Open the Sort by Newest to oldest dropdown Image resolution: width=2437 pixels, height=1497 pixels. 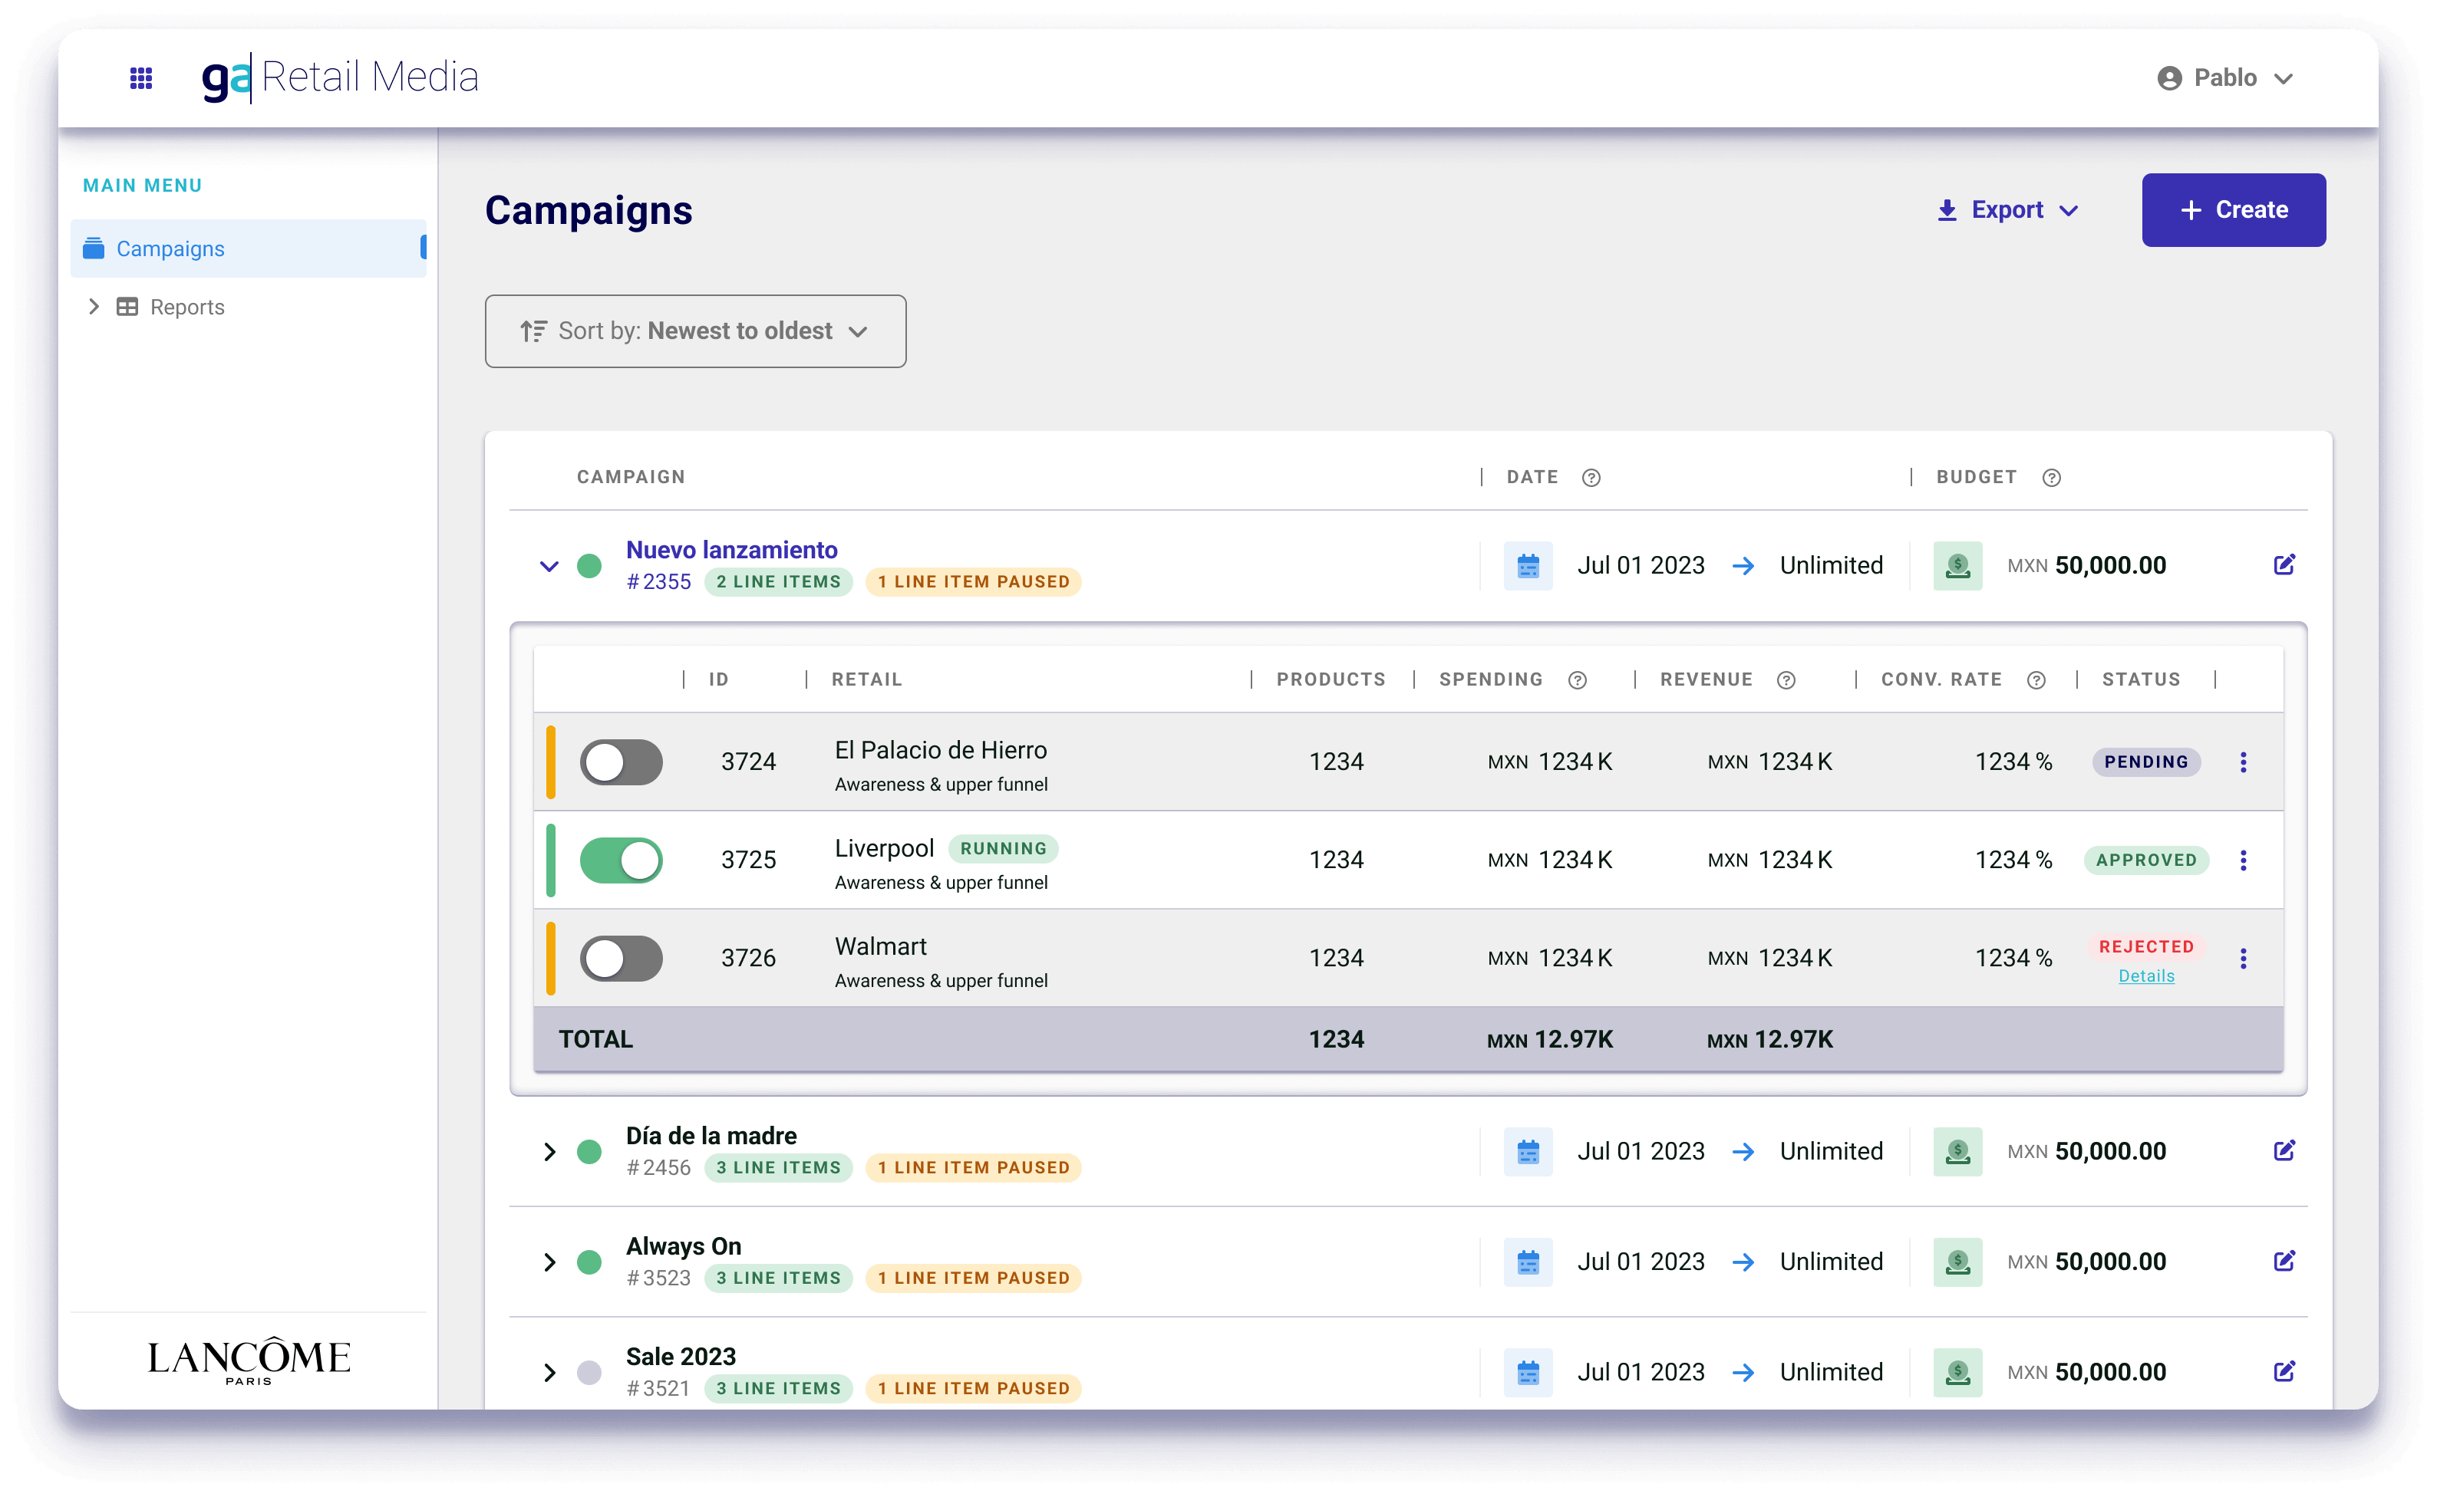click(x=693, y=329)
